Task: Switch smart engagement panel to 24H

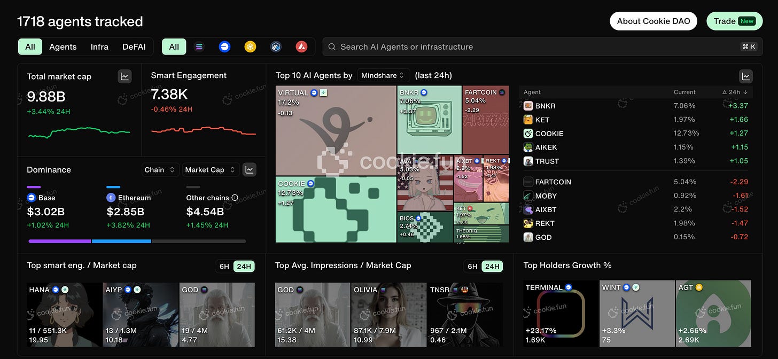Action: click(x=244, y=267)
